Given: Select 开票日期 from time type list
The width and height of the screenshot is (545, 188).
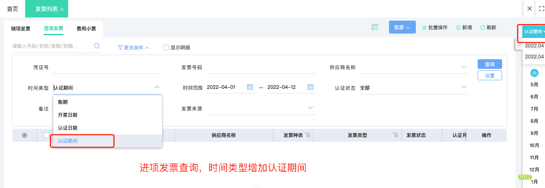Looking at the screenshot, I should click(x=68, y=115).
